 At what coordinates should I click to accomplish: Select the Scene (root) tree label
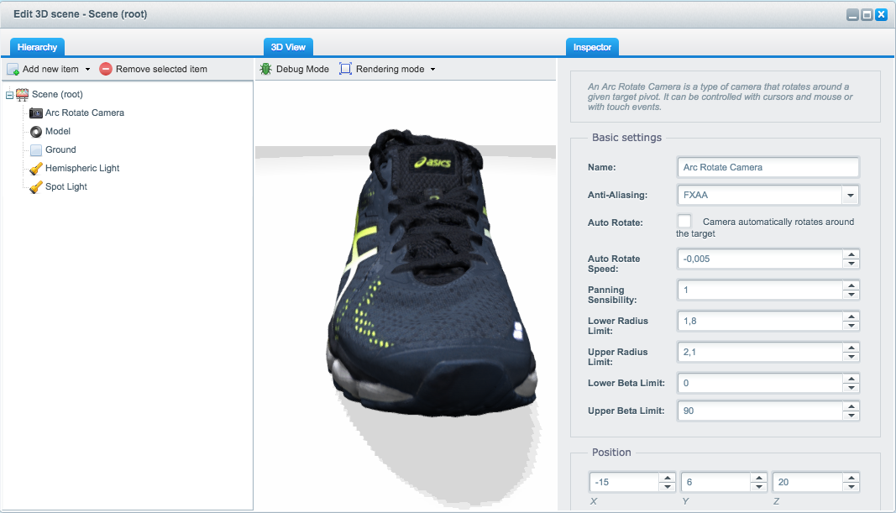[57, 95]
